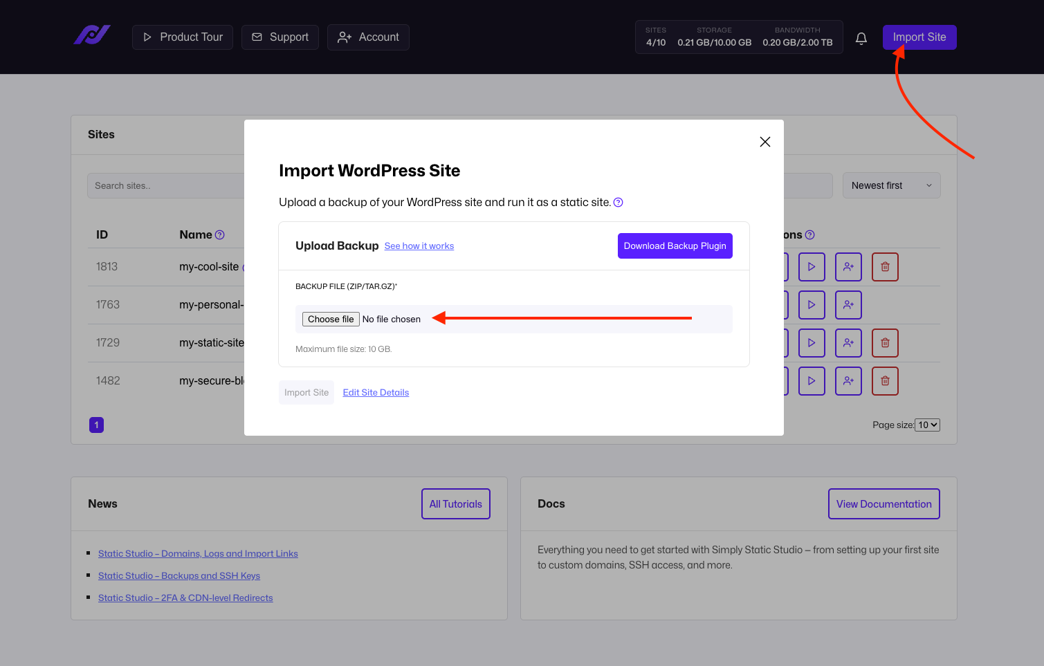Image resolution: width=1044 pixels, height=666 pixels.
Task: Click the purple Import Site header button
Action: 919,37
